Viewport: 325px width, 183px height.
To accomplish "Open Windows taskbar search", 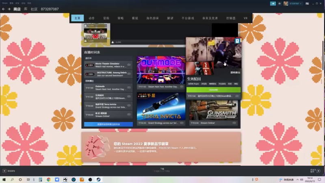I will point(12,180).
